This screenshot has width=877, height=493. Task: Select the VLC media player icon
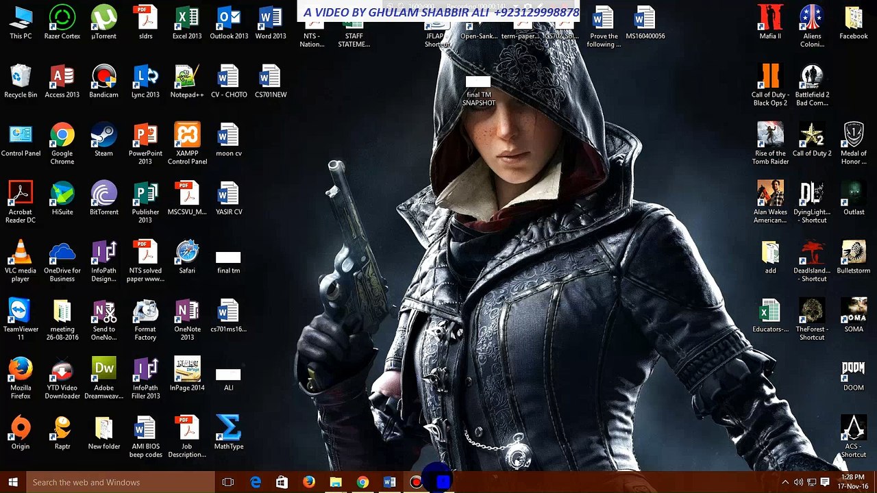coord(21,254)
